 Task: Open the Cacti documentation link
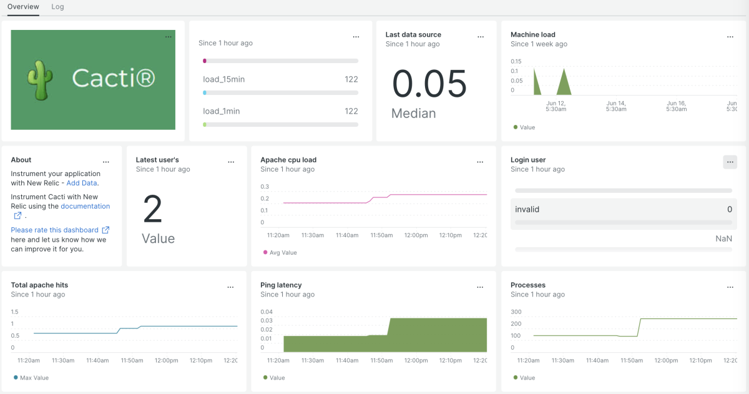(85, 206)
